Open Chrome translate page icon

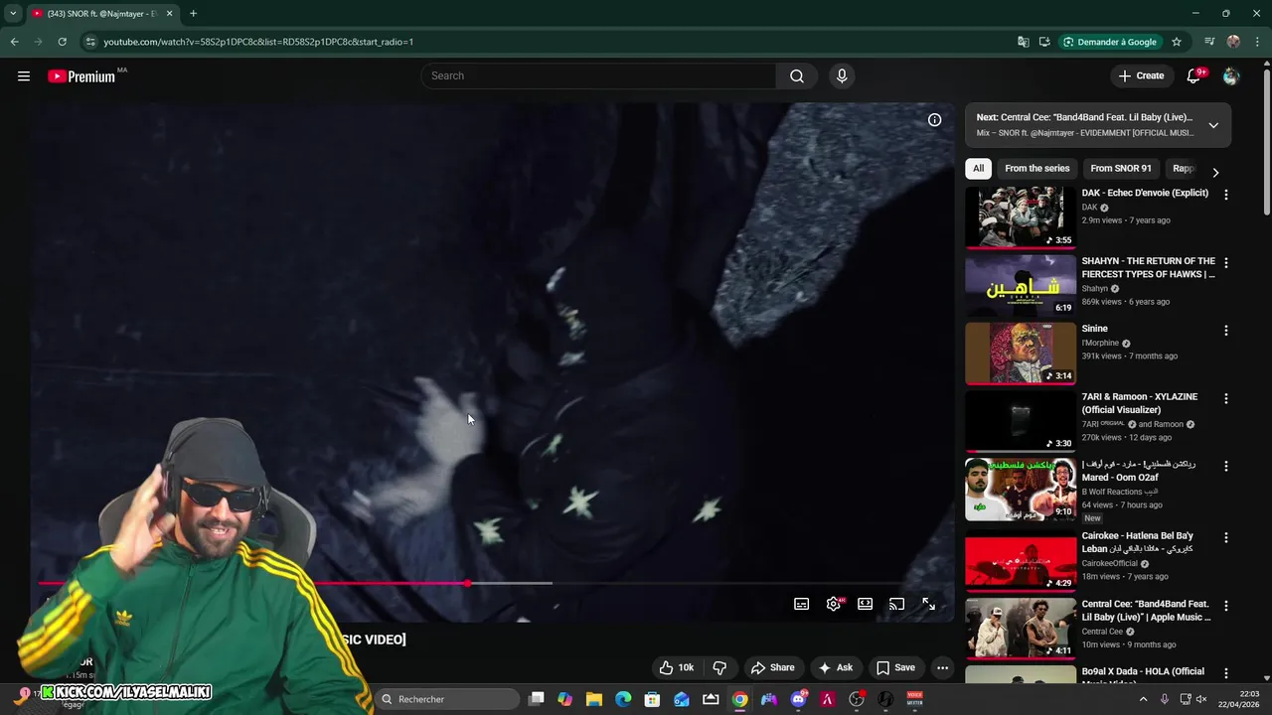[1024, 42]
